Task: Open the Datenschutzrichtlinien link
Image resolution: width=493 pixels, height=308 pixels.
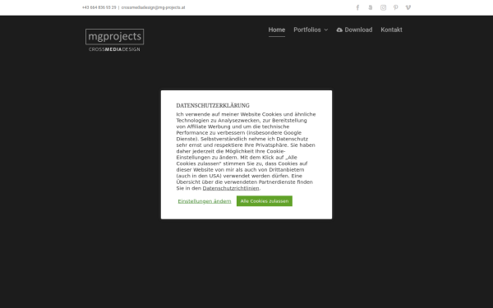Action: click(231, 188)
